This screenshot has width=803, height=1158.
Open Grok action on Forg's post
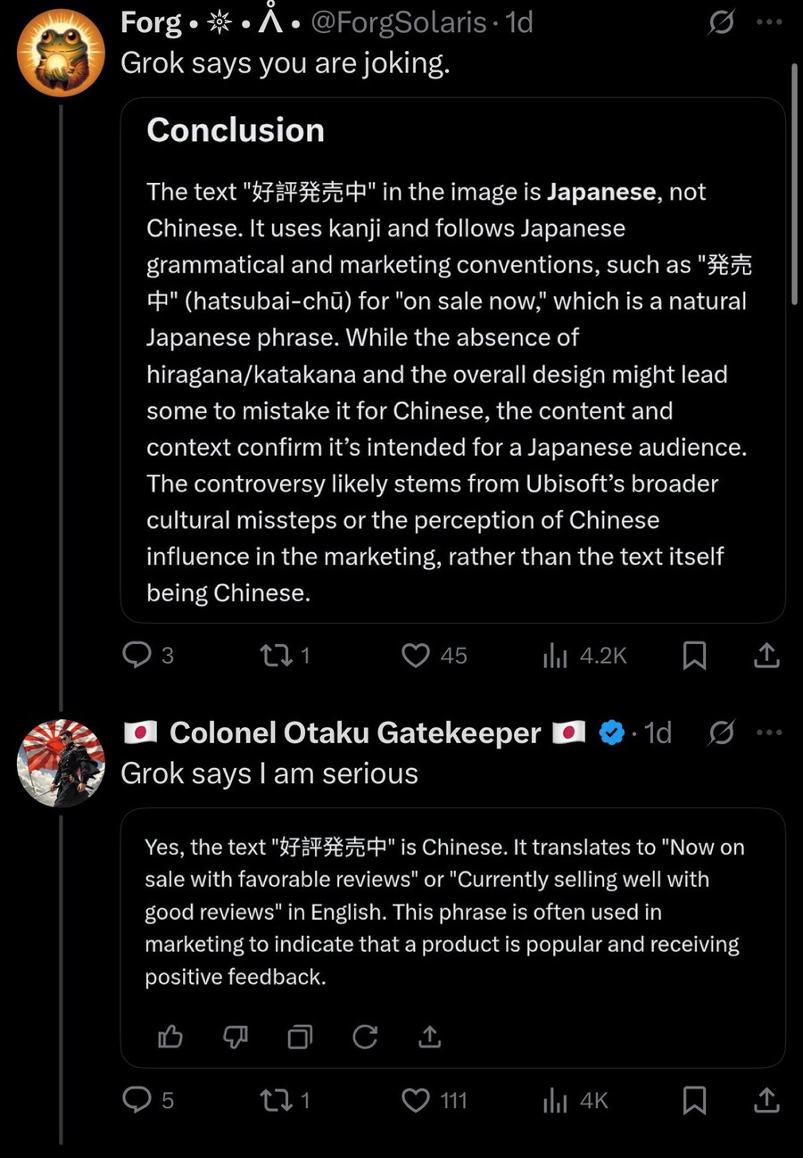[720, 22]
